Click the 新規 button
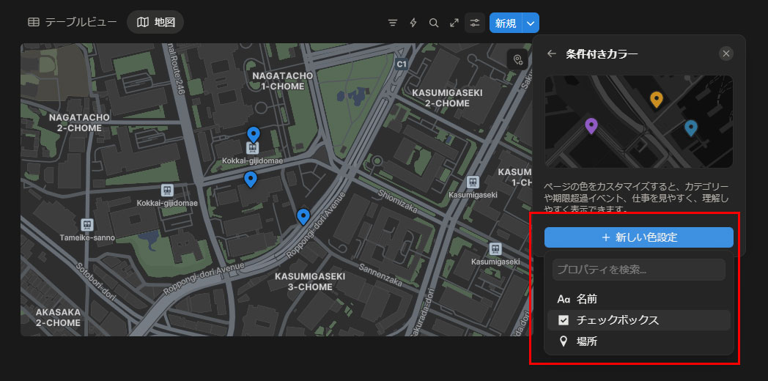The width and height of the screenshot is (768, 381). point(506,23)
